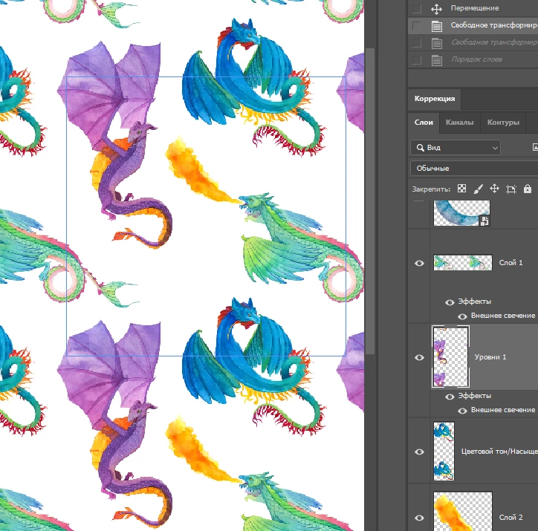Image resolution: width=538 pixels, height=531 pixels.
Task: Toggle the checkbox beside 'Порядок слоев'
Action: tap(417, 60)
